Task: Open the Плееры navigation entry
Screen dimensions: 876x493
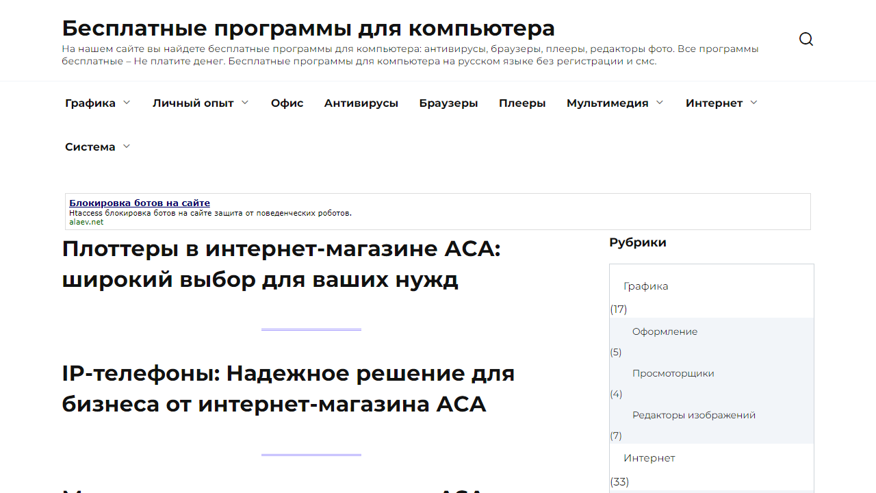Action: point(522,103)
